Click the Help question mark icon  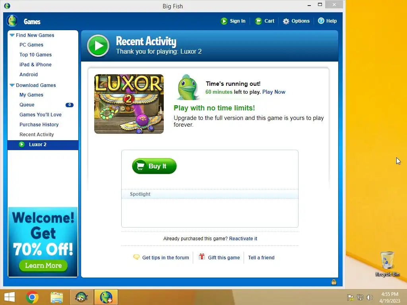point(321,21)
